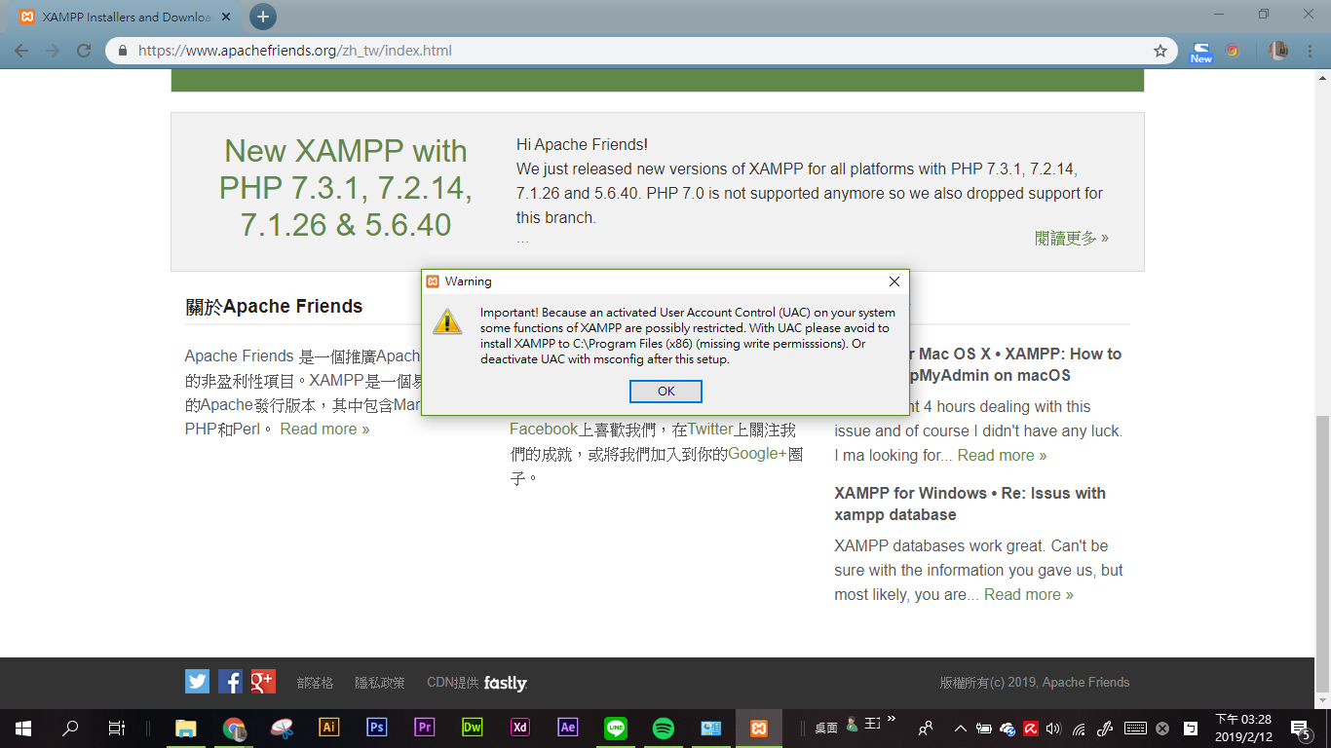Launch Adobe Dreamweaver from the taskbar
The height and width of the screenshot is (748, 1331).
[473, 728]
